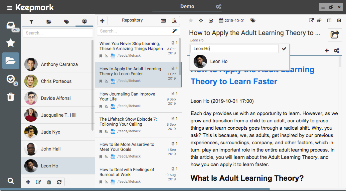Click the add new document plus button

pyautogui.click(x=102, y=21)
